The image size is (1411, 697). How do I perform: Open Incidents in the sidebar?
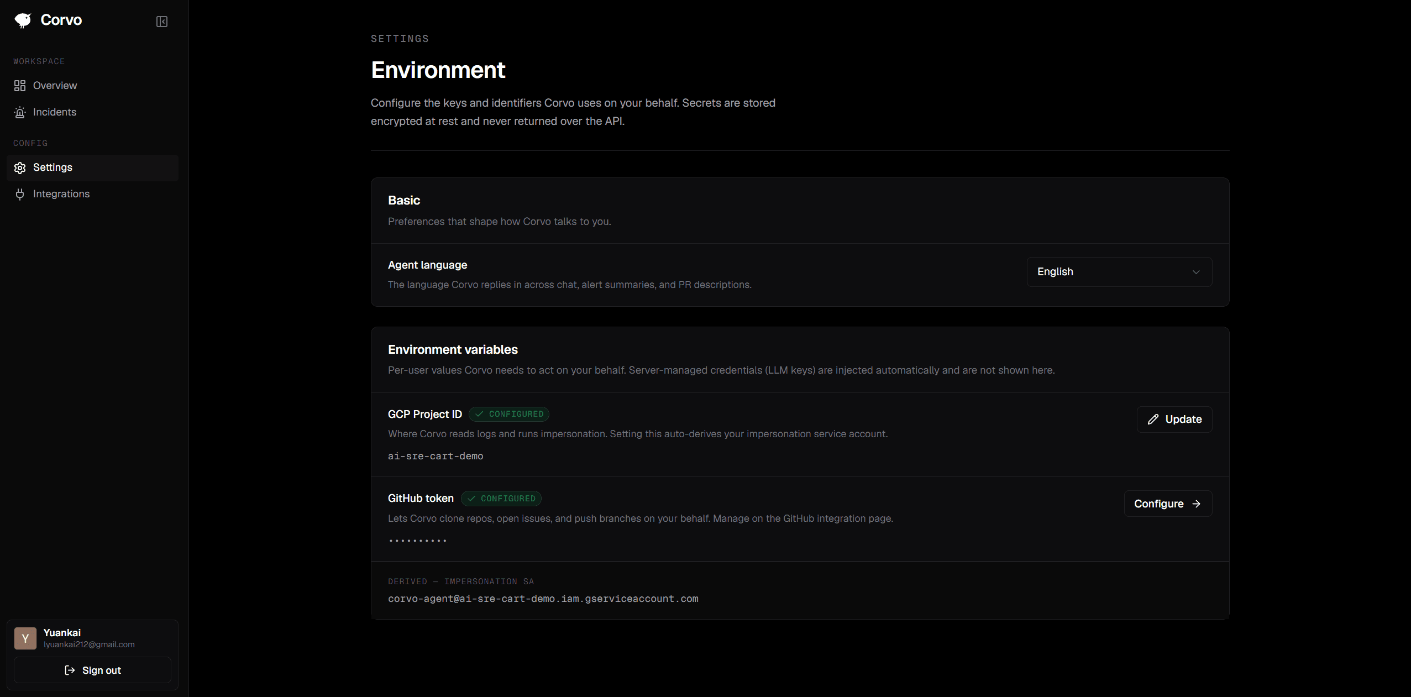pyautogui.click(x=92, y=112)
